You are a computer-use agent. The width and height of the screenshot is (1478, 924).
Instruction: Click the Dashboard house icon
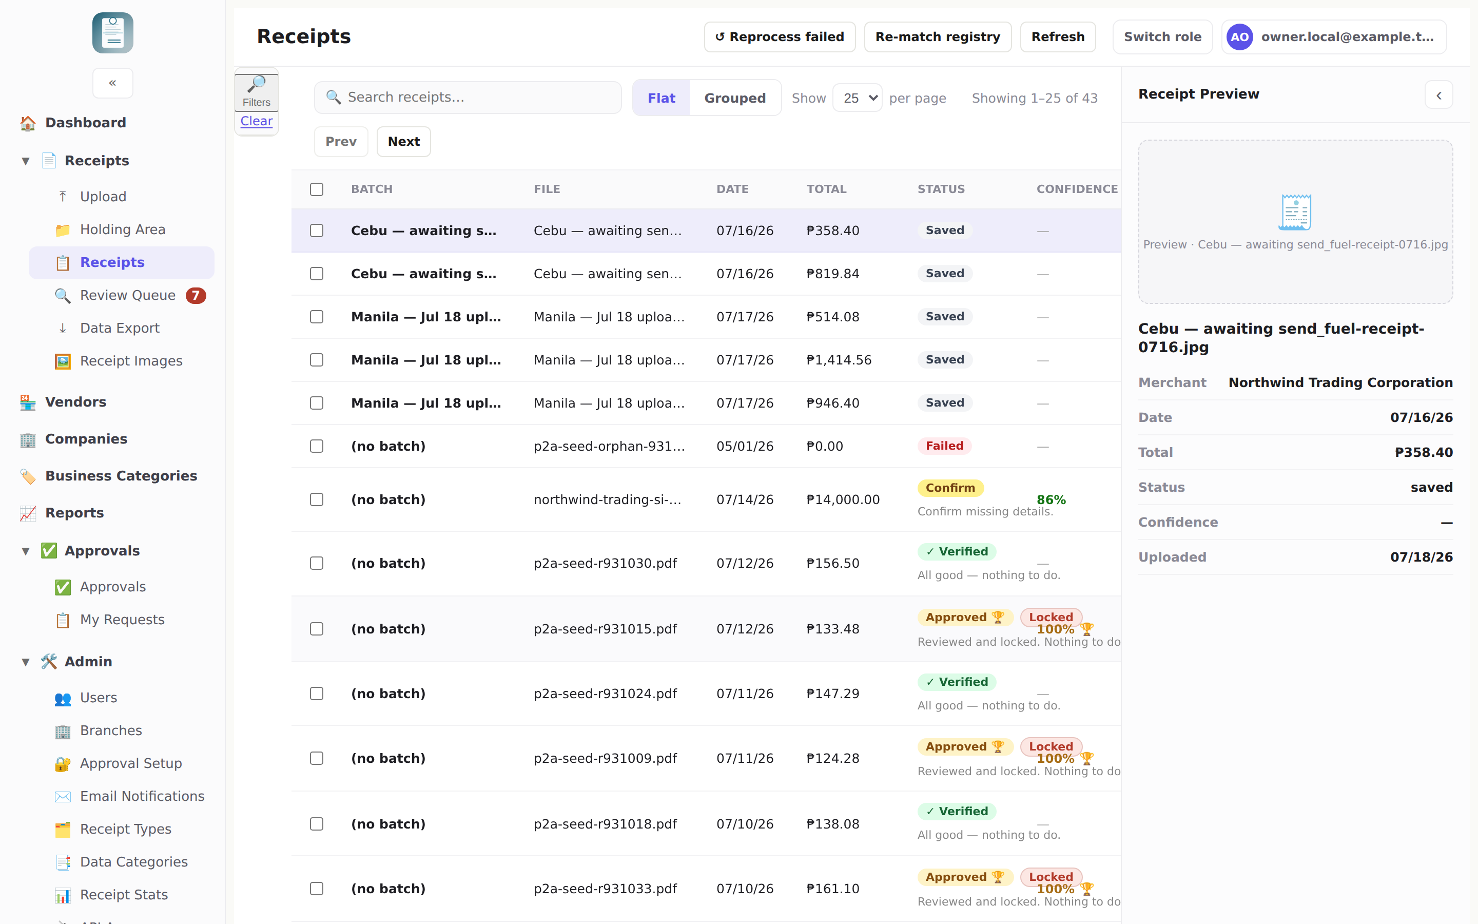point(28,123)
